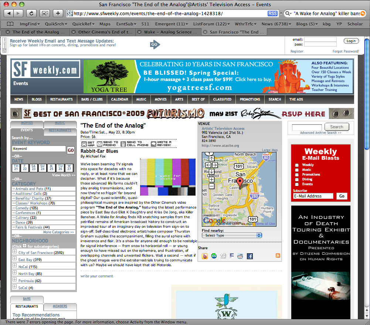Click the Login button
The width and height of the screenshot is (370, 325).
[x=351, y=41]
